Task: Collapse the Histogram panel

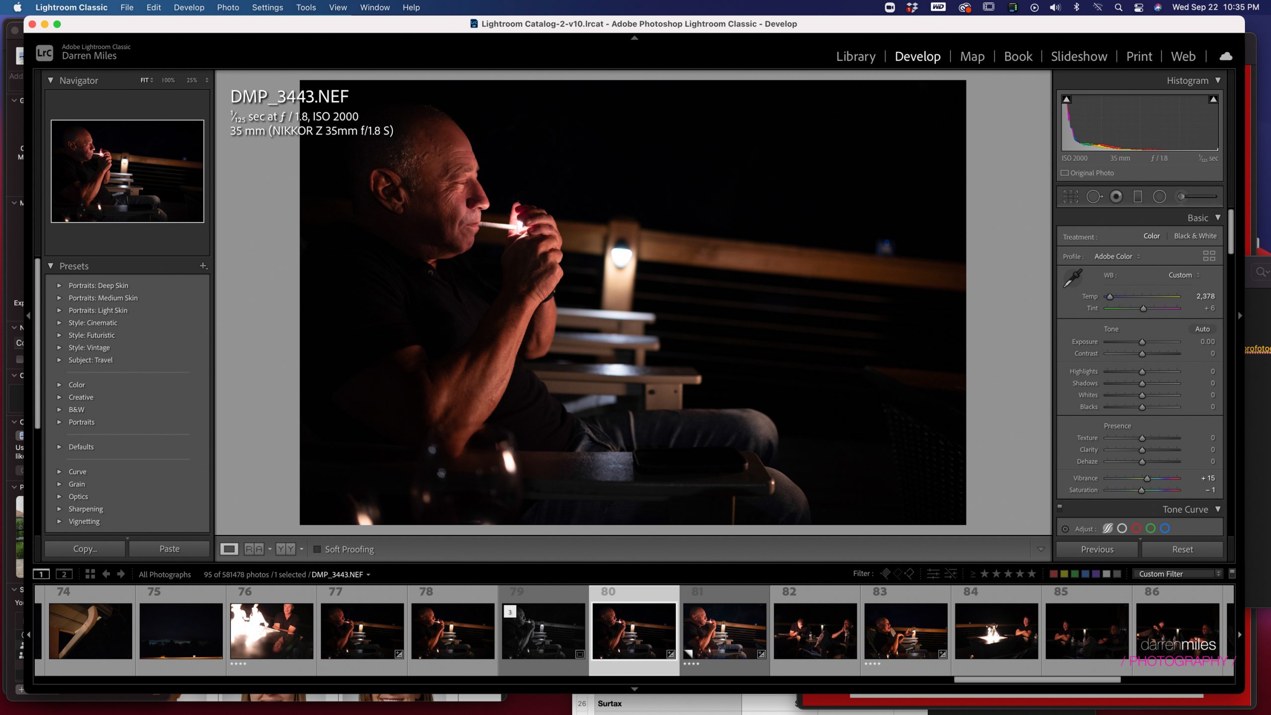Action: [1218, 80]
